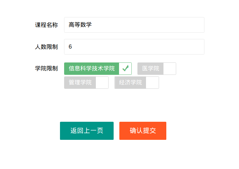Confirm submission with the orange button
The image size is (239, 169).
coord(143,131)
